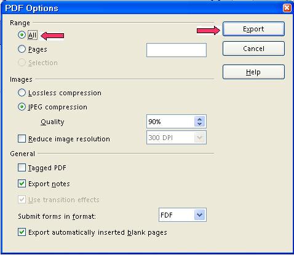The height and width of the screenshot is (255, 294).
Task: Choose the Pages range option
Action: (22, 49)
